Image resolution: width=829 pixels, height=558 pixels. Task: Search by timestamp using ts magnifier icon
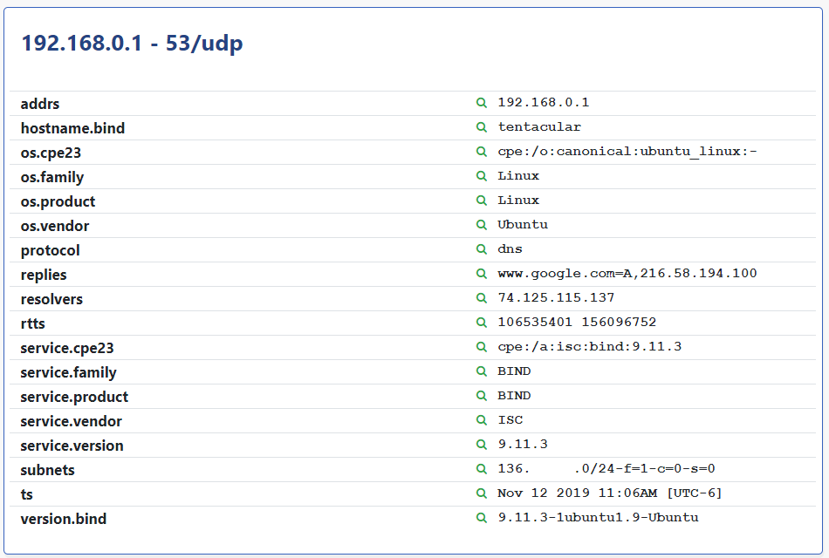coord(481,493)
